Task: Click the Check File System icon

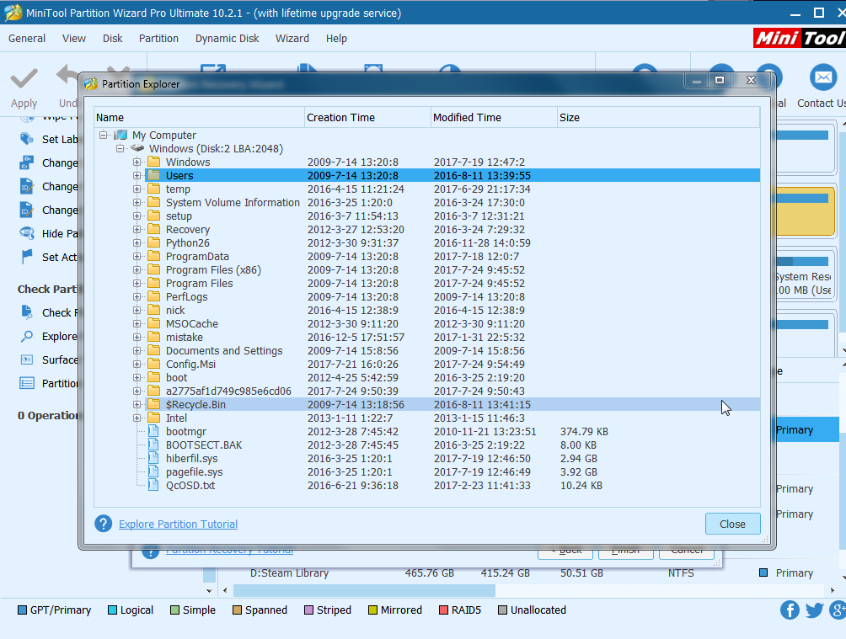Action: [x=26, y=312]
